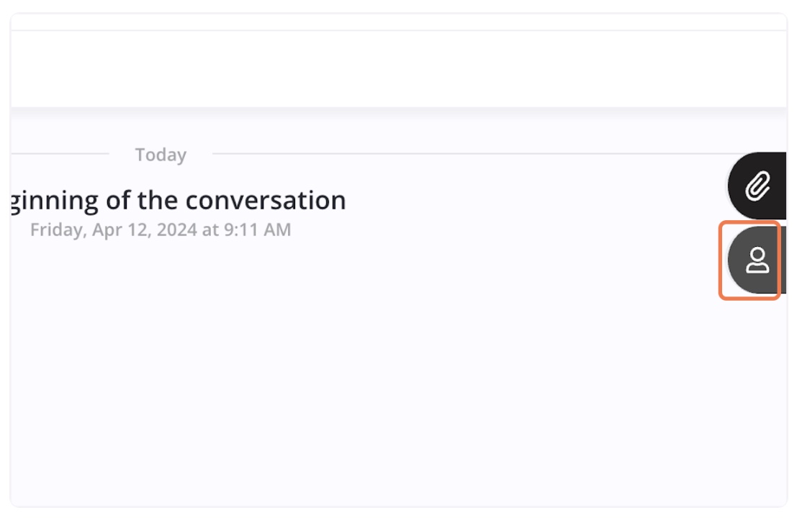
Task: Click "Friday" in the timestamp
Action: [58, 230]
